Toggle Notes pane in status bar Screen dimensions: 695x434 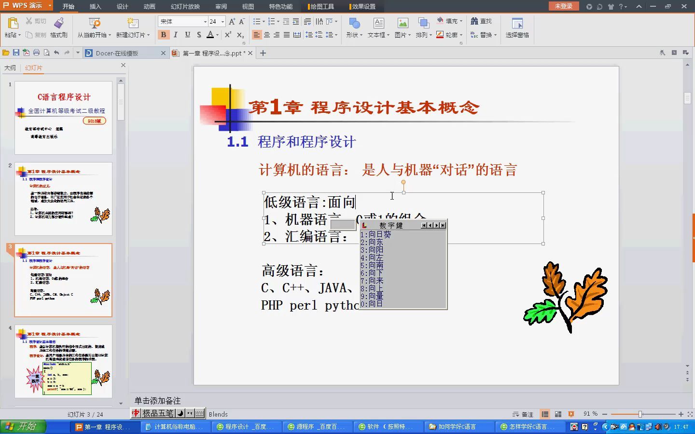click(523, 414)
